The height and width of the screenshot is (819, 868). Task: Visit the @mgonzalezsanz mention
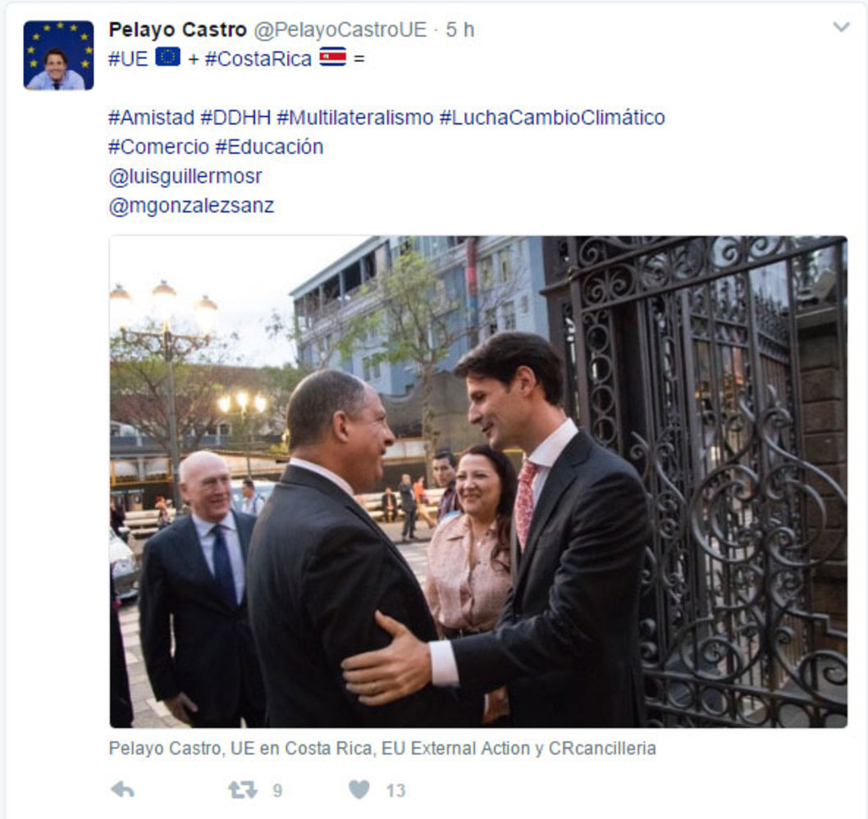pos(191,206)
